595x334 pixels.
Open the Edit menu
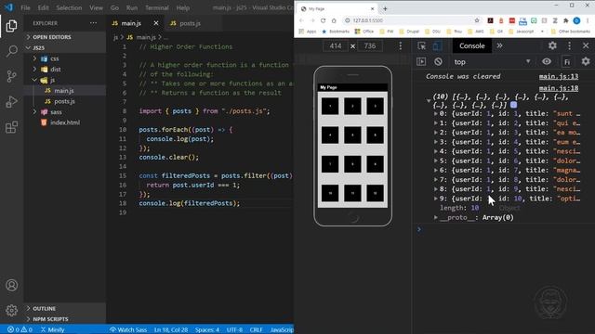click(x=44, y=7)
